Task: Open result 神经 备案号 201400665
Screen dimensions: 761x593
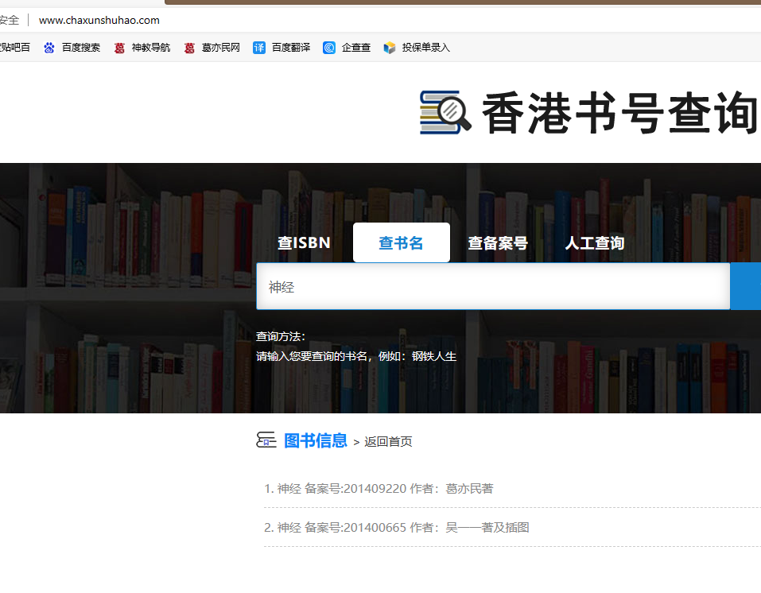Action: [x=396, y=528]
